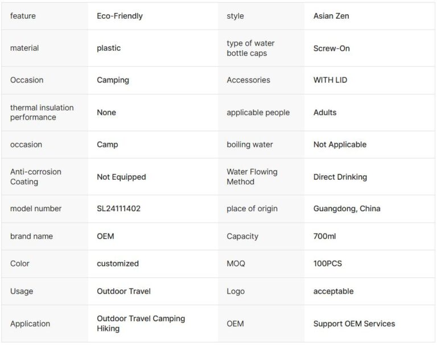Click the WITH LID accessories value
Screen dimensions: 437x345
click(330, 80)
